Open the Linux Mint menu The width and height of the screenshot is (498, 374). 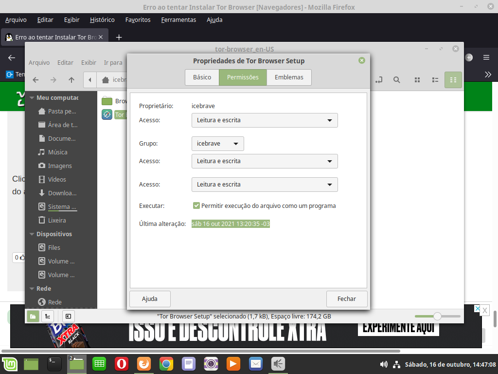coord(10,364)
